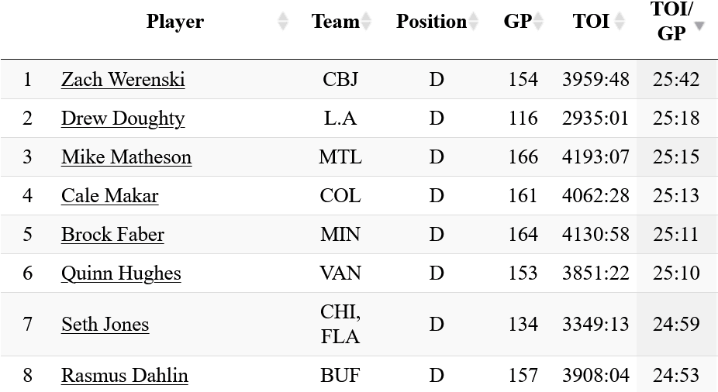Open Drew Doughty player link
The width and height of the screenshot is (718, 392).
[x=123, y=119]
